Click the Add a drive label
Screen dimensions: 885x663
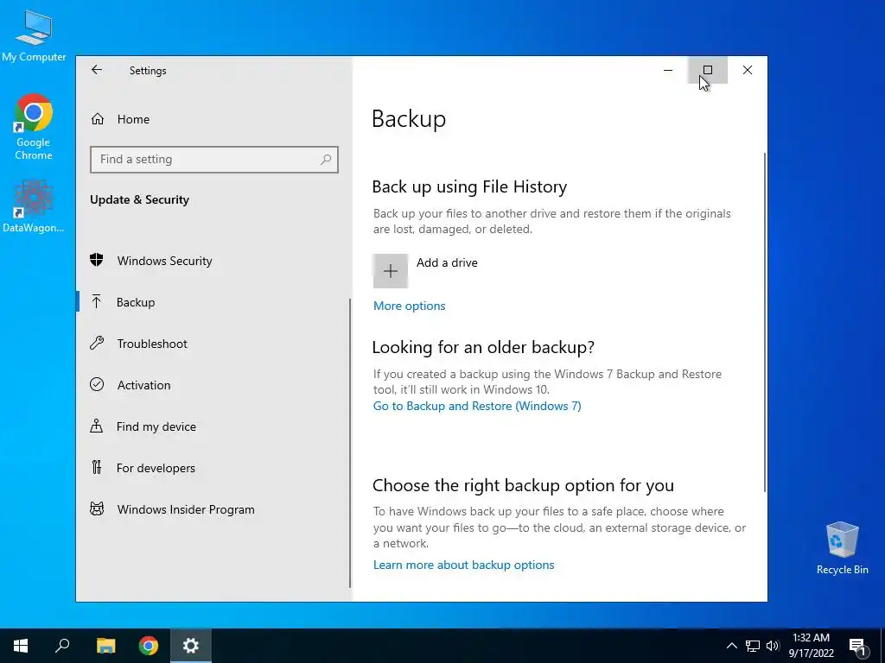[x=447, y=262]
